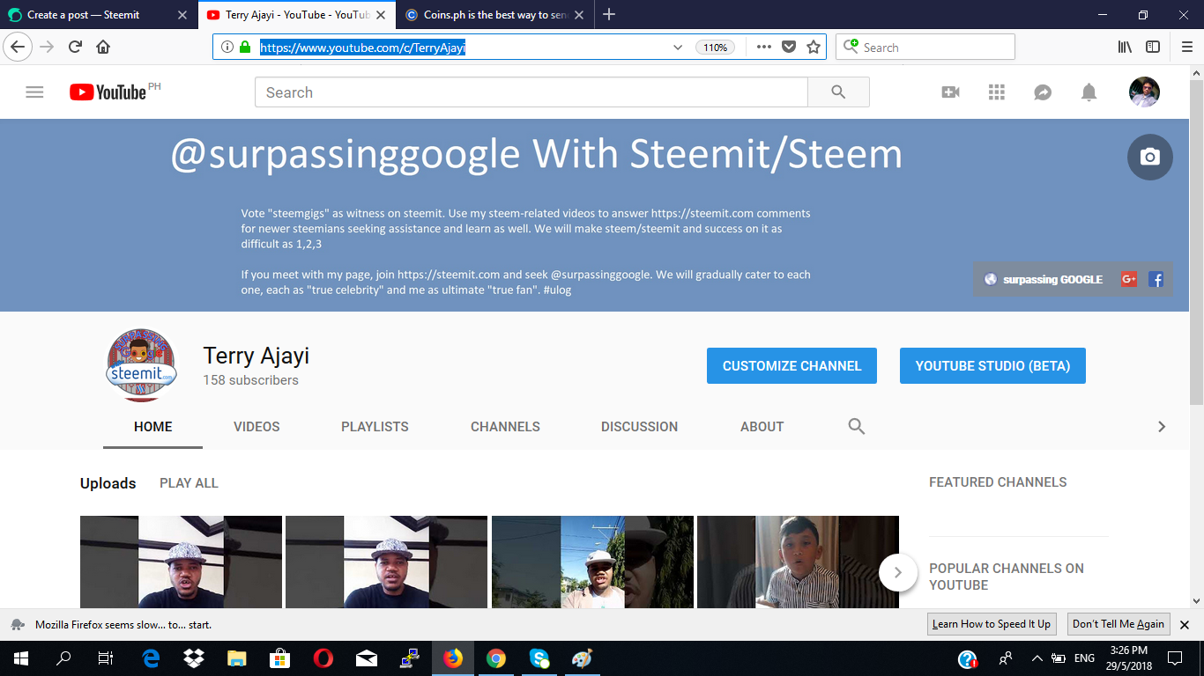The image size is (1204, 676).
Task: View site information padlock icon
Action: 245,47
